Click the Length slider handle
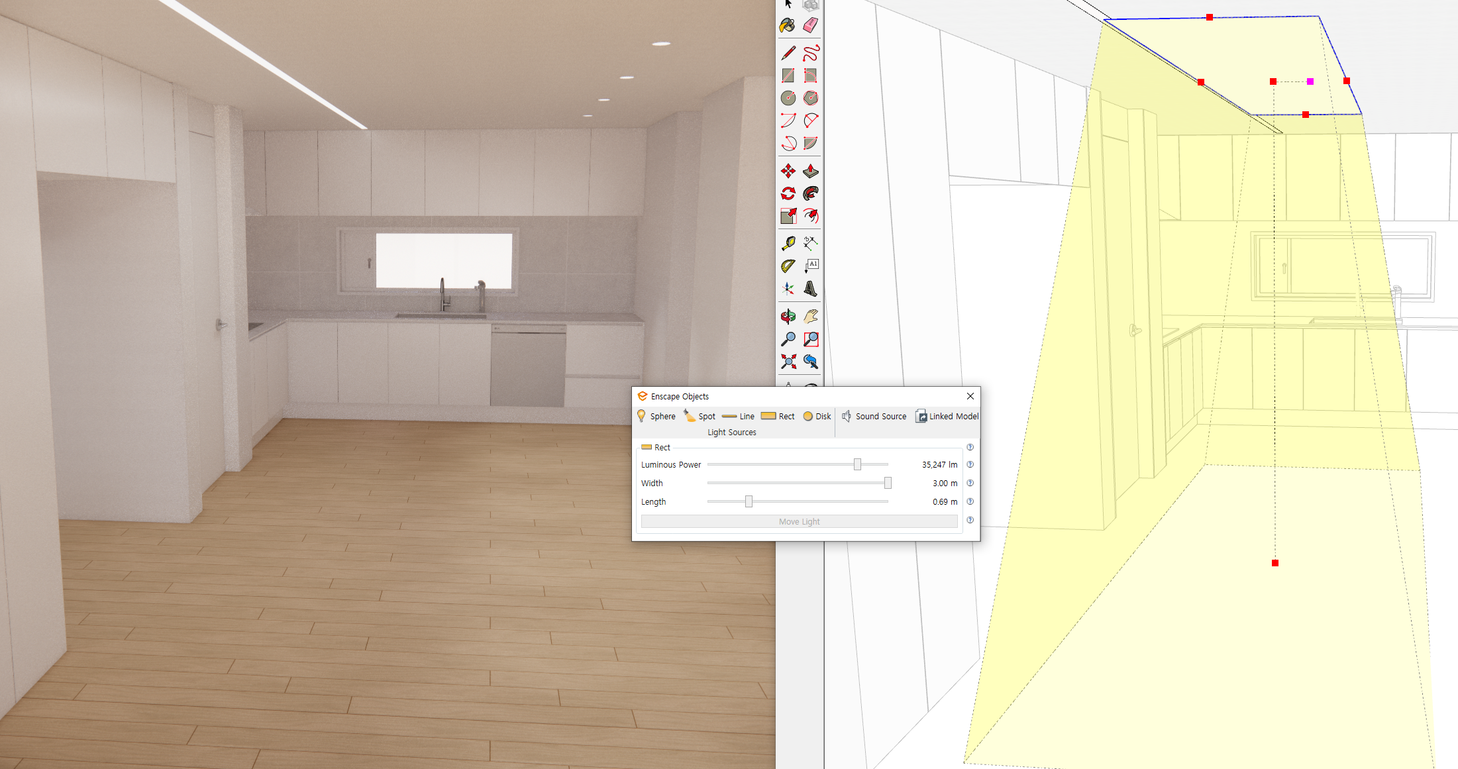 pyautogui.click(x=749, y=501)
